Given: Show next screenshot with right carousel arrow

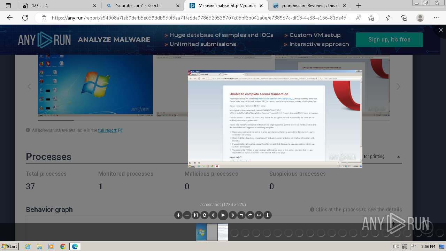Looking at the screenshot, I should (x=398, y=86).
